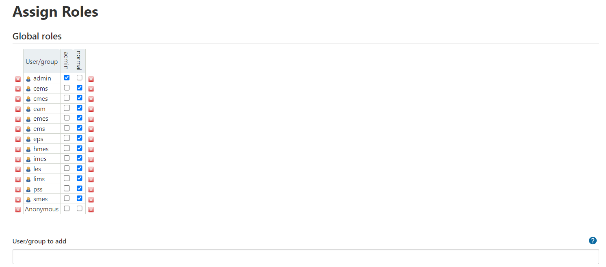Remove Anonymous using the left red X icon
Viewport: 606px width, 267px height.
tap(18, 210)
